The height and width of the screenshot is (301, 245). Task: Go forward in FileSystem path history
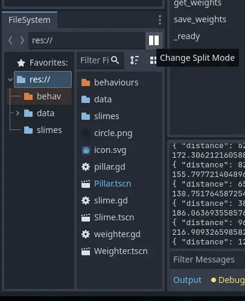22,40
